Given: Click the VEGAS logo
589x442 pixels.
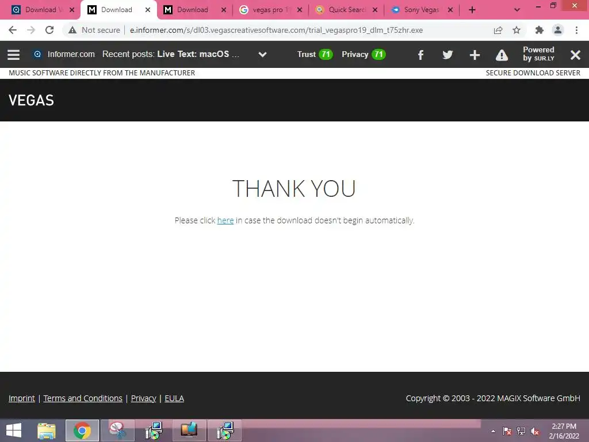Looking at the screenshot, I should tap(31, 100).
